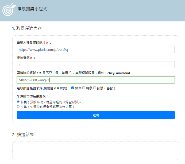Click the 1. 取得噗浪內容 heading

pyautogui.click(x=27, y=28)
